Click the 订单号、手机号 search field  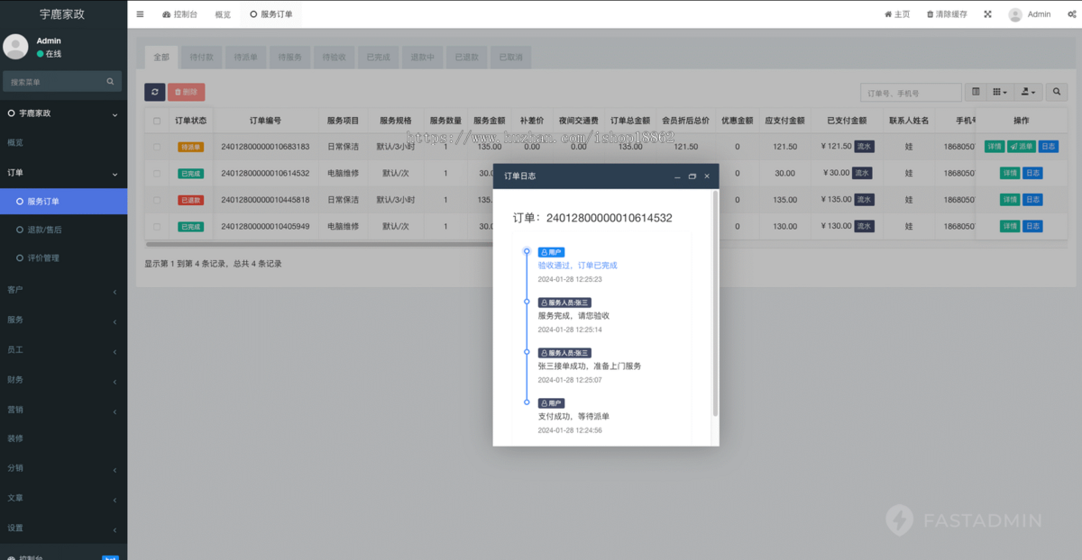[x=911, y=92]
